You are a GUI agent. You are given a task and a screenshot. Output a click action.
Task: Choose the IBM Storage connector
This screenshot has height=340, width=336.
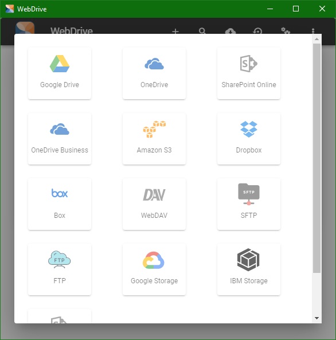(x=249, y=269)
